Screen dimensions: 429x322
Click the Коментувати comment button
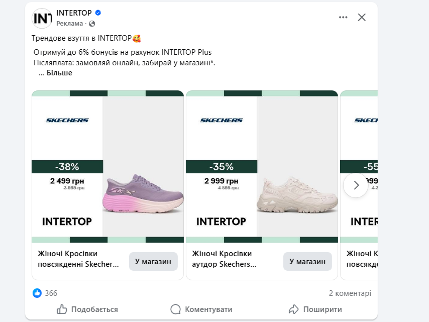point(201,309)
